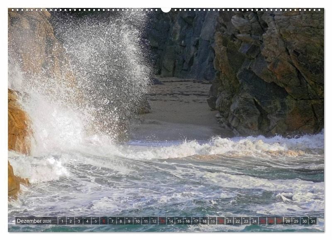Choose day 18 in the calendar strip
Viewport: 332px width, 240px height.
[x=204, y=221]
